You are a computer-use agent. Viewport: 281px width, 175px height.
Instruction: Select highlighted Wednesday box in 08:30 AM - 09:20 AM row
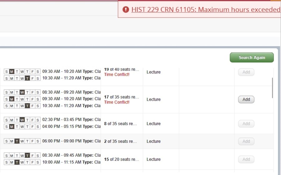point(22,92)
